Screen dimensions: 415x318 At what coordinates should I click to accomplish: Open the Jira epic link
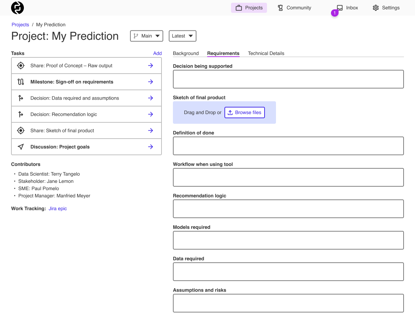point(57,208)
